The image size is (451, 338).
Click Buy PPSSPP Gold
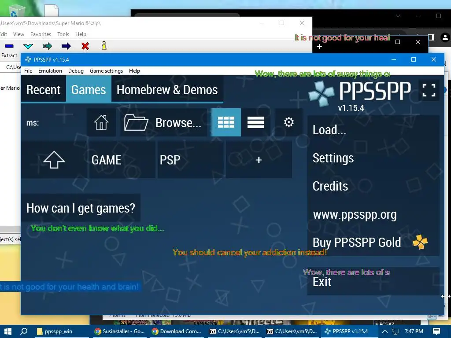coord(373,242)
